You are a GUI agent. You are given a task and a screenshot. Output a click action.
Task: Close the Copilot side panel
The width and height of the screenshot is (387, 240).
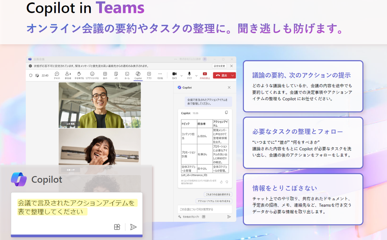tap(229, 88)
